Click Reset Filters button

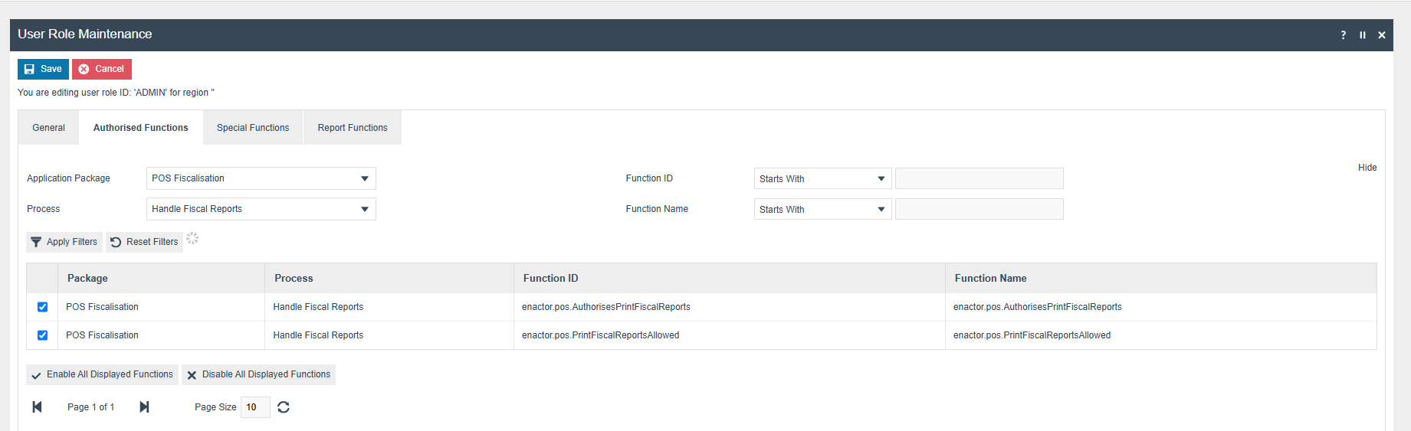[144, 242]
